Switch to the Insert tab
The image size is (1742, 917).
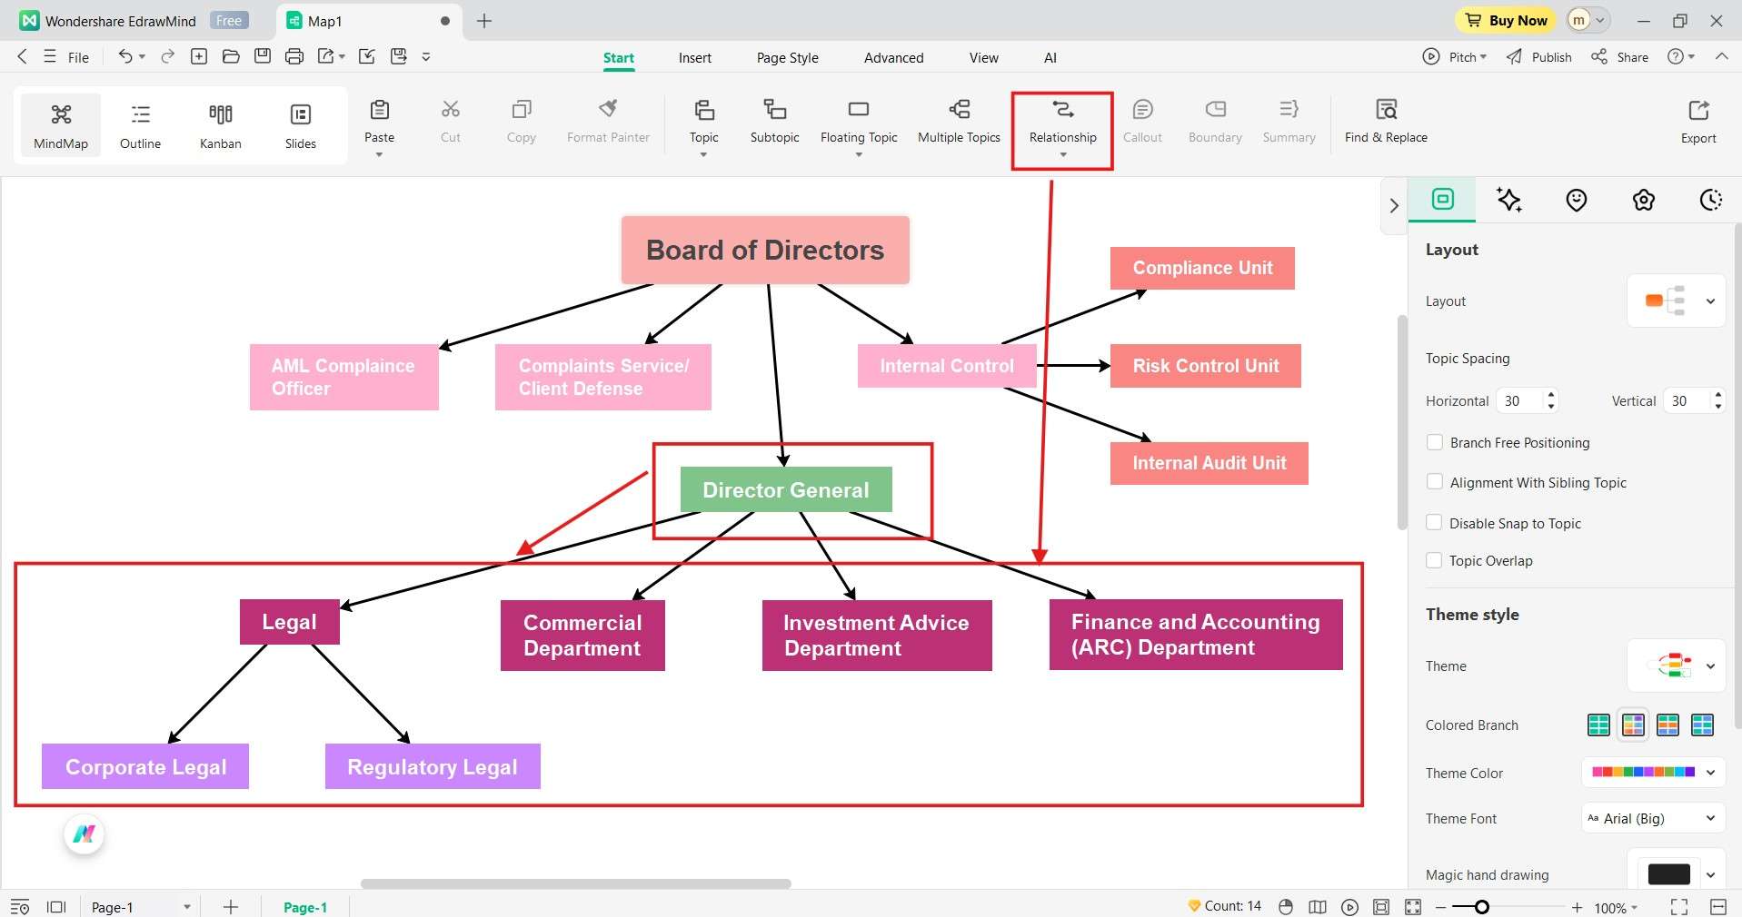click(694, 57)
